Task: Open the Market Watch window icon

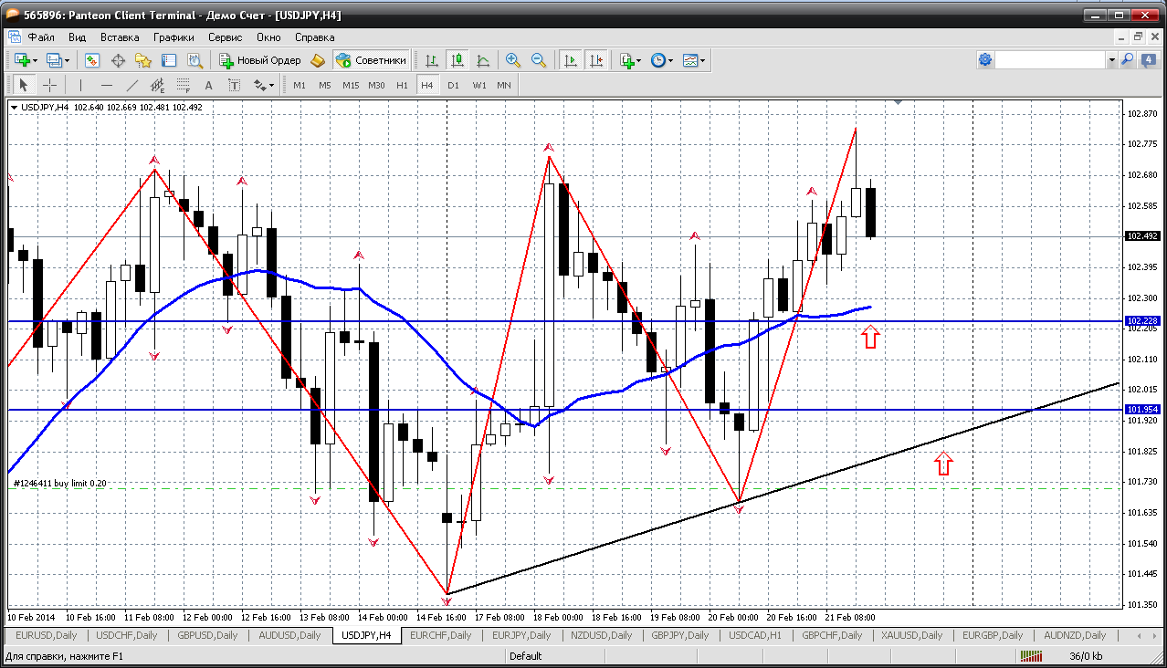Action: pyautogui.click(x=92, y=60)
